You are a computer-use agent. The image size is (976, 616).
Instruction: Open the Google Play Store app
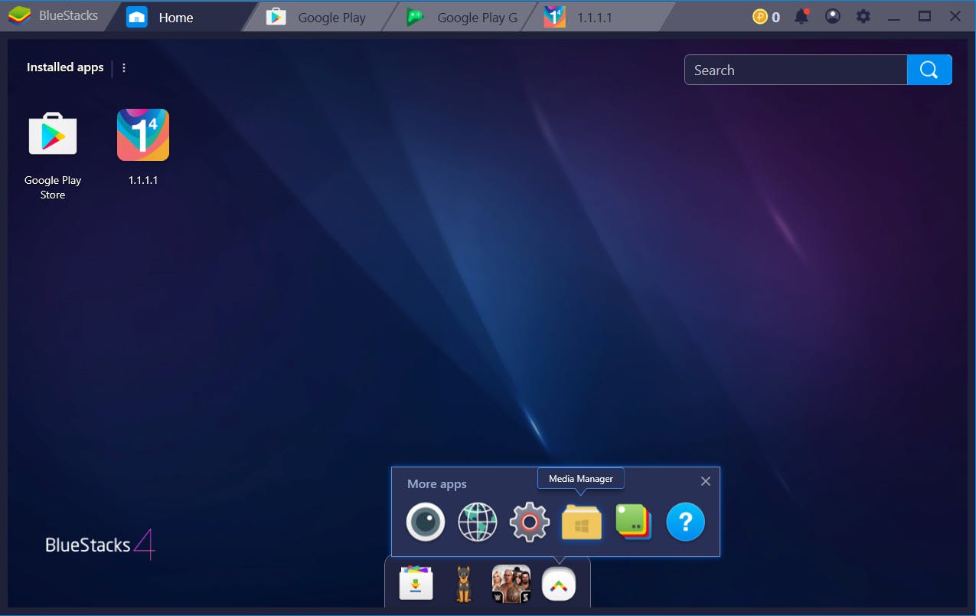(x=53, y=135)
